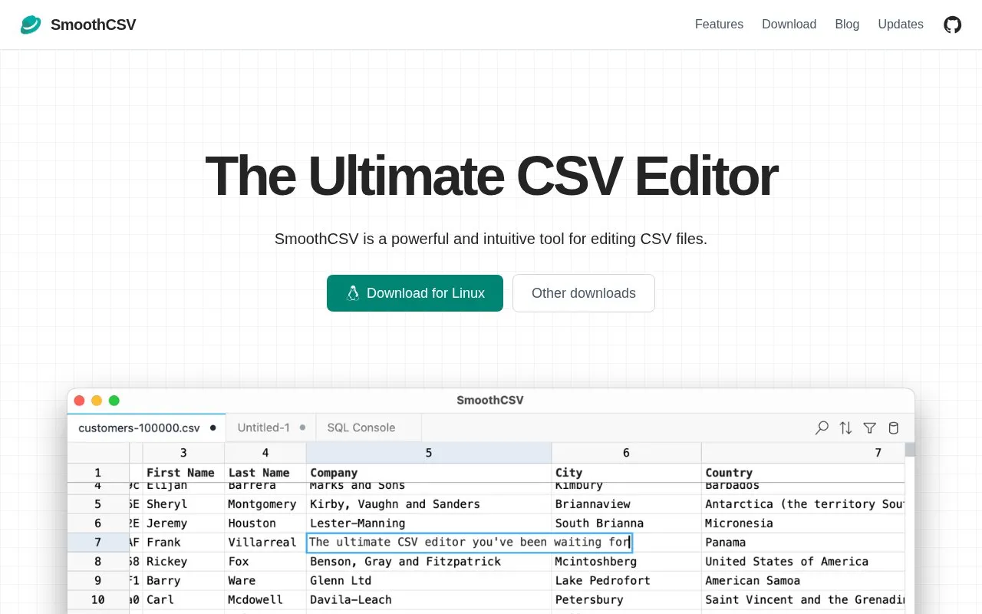Select the "Davila-Leach" company cell

tap(429, 600)
